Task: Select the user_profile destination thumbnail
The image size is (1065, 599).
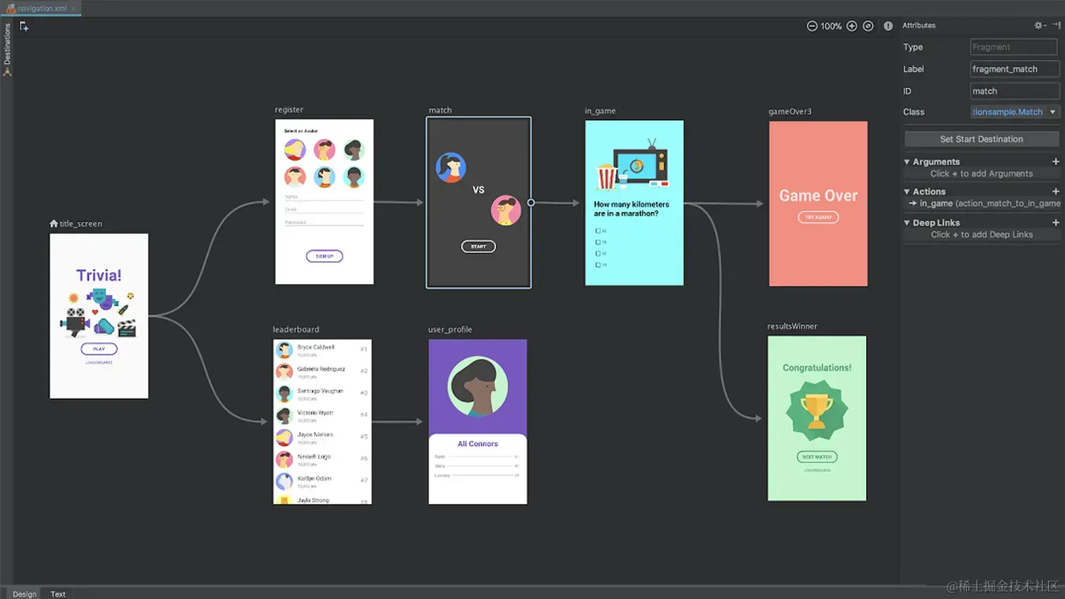Action: [x=477, y=422]
